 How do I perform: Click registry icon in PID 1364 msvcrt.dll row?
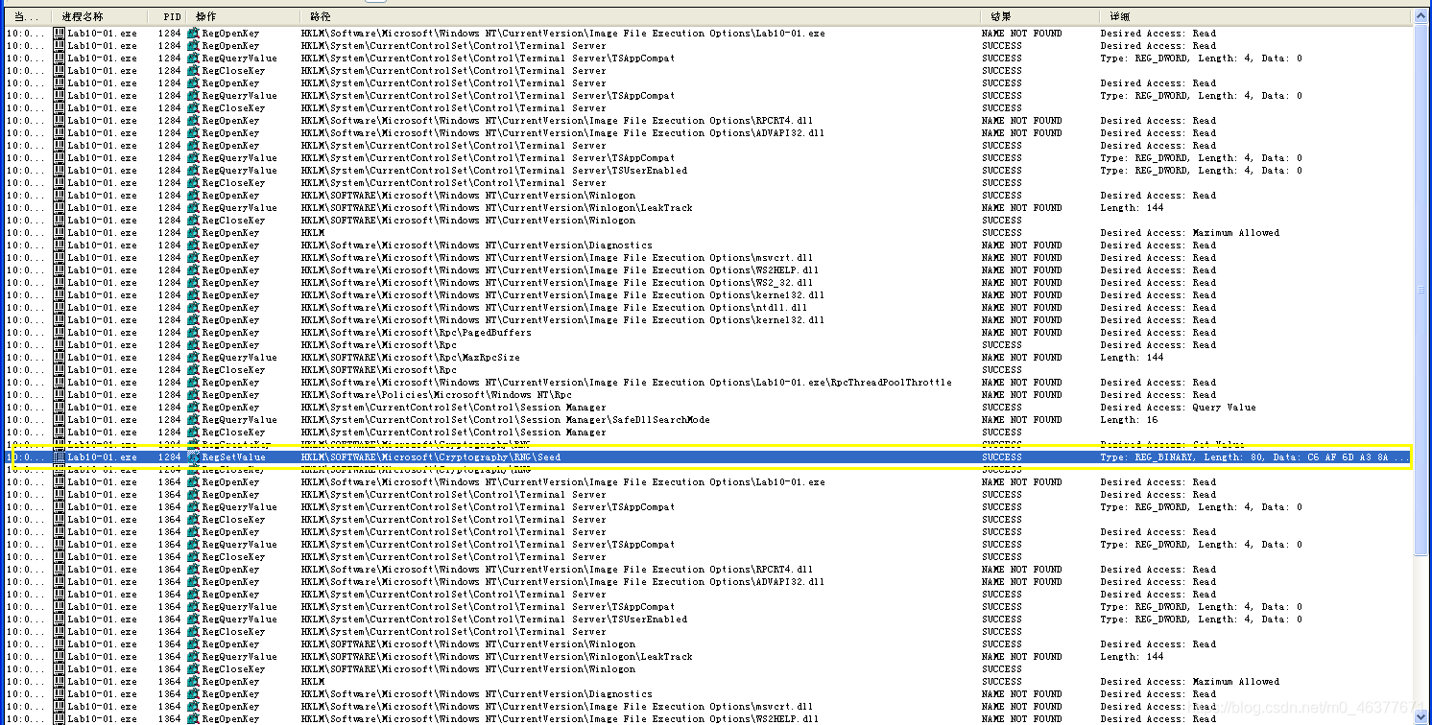193,707
